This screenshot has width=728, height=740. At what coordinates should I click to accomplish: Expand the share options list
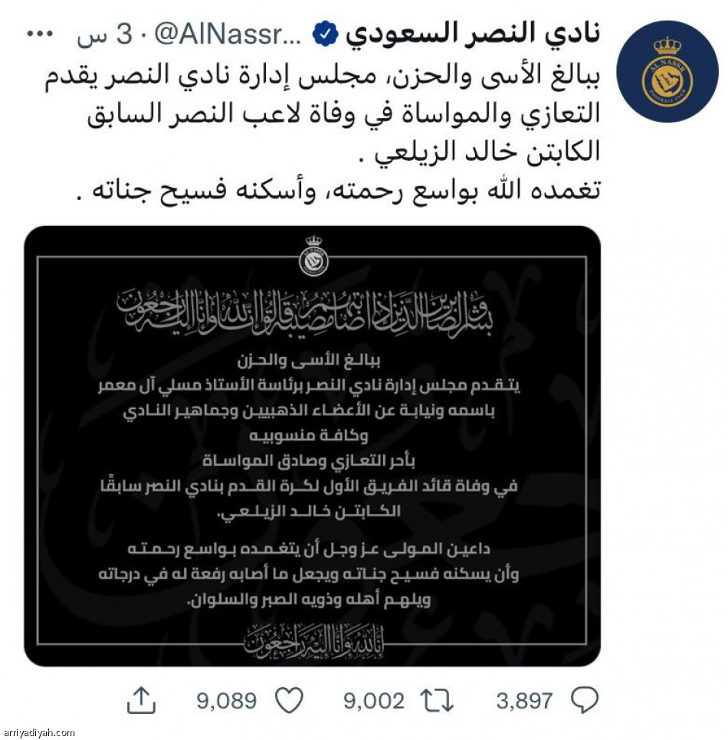(142, 699)
